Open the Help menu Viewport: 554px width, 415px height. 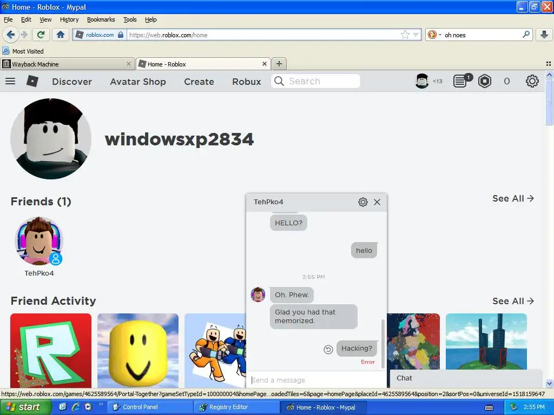click(150, 19)
